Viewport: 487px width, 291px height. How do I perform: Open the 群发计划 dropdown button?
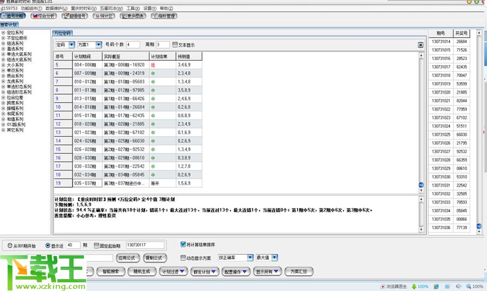tap(205, 272)
